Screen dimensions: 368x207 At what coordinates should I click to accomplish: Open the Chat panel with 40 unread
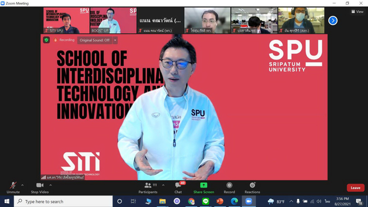click(x=178, y=188)
